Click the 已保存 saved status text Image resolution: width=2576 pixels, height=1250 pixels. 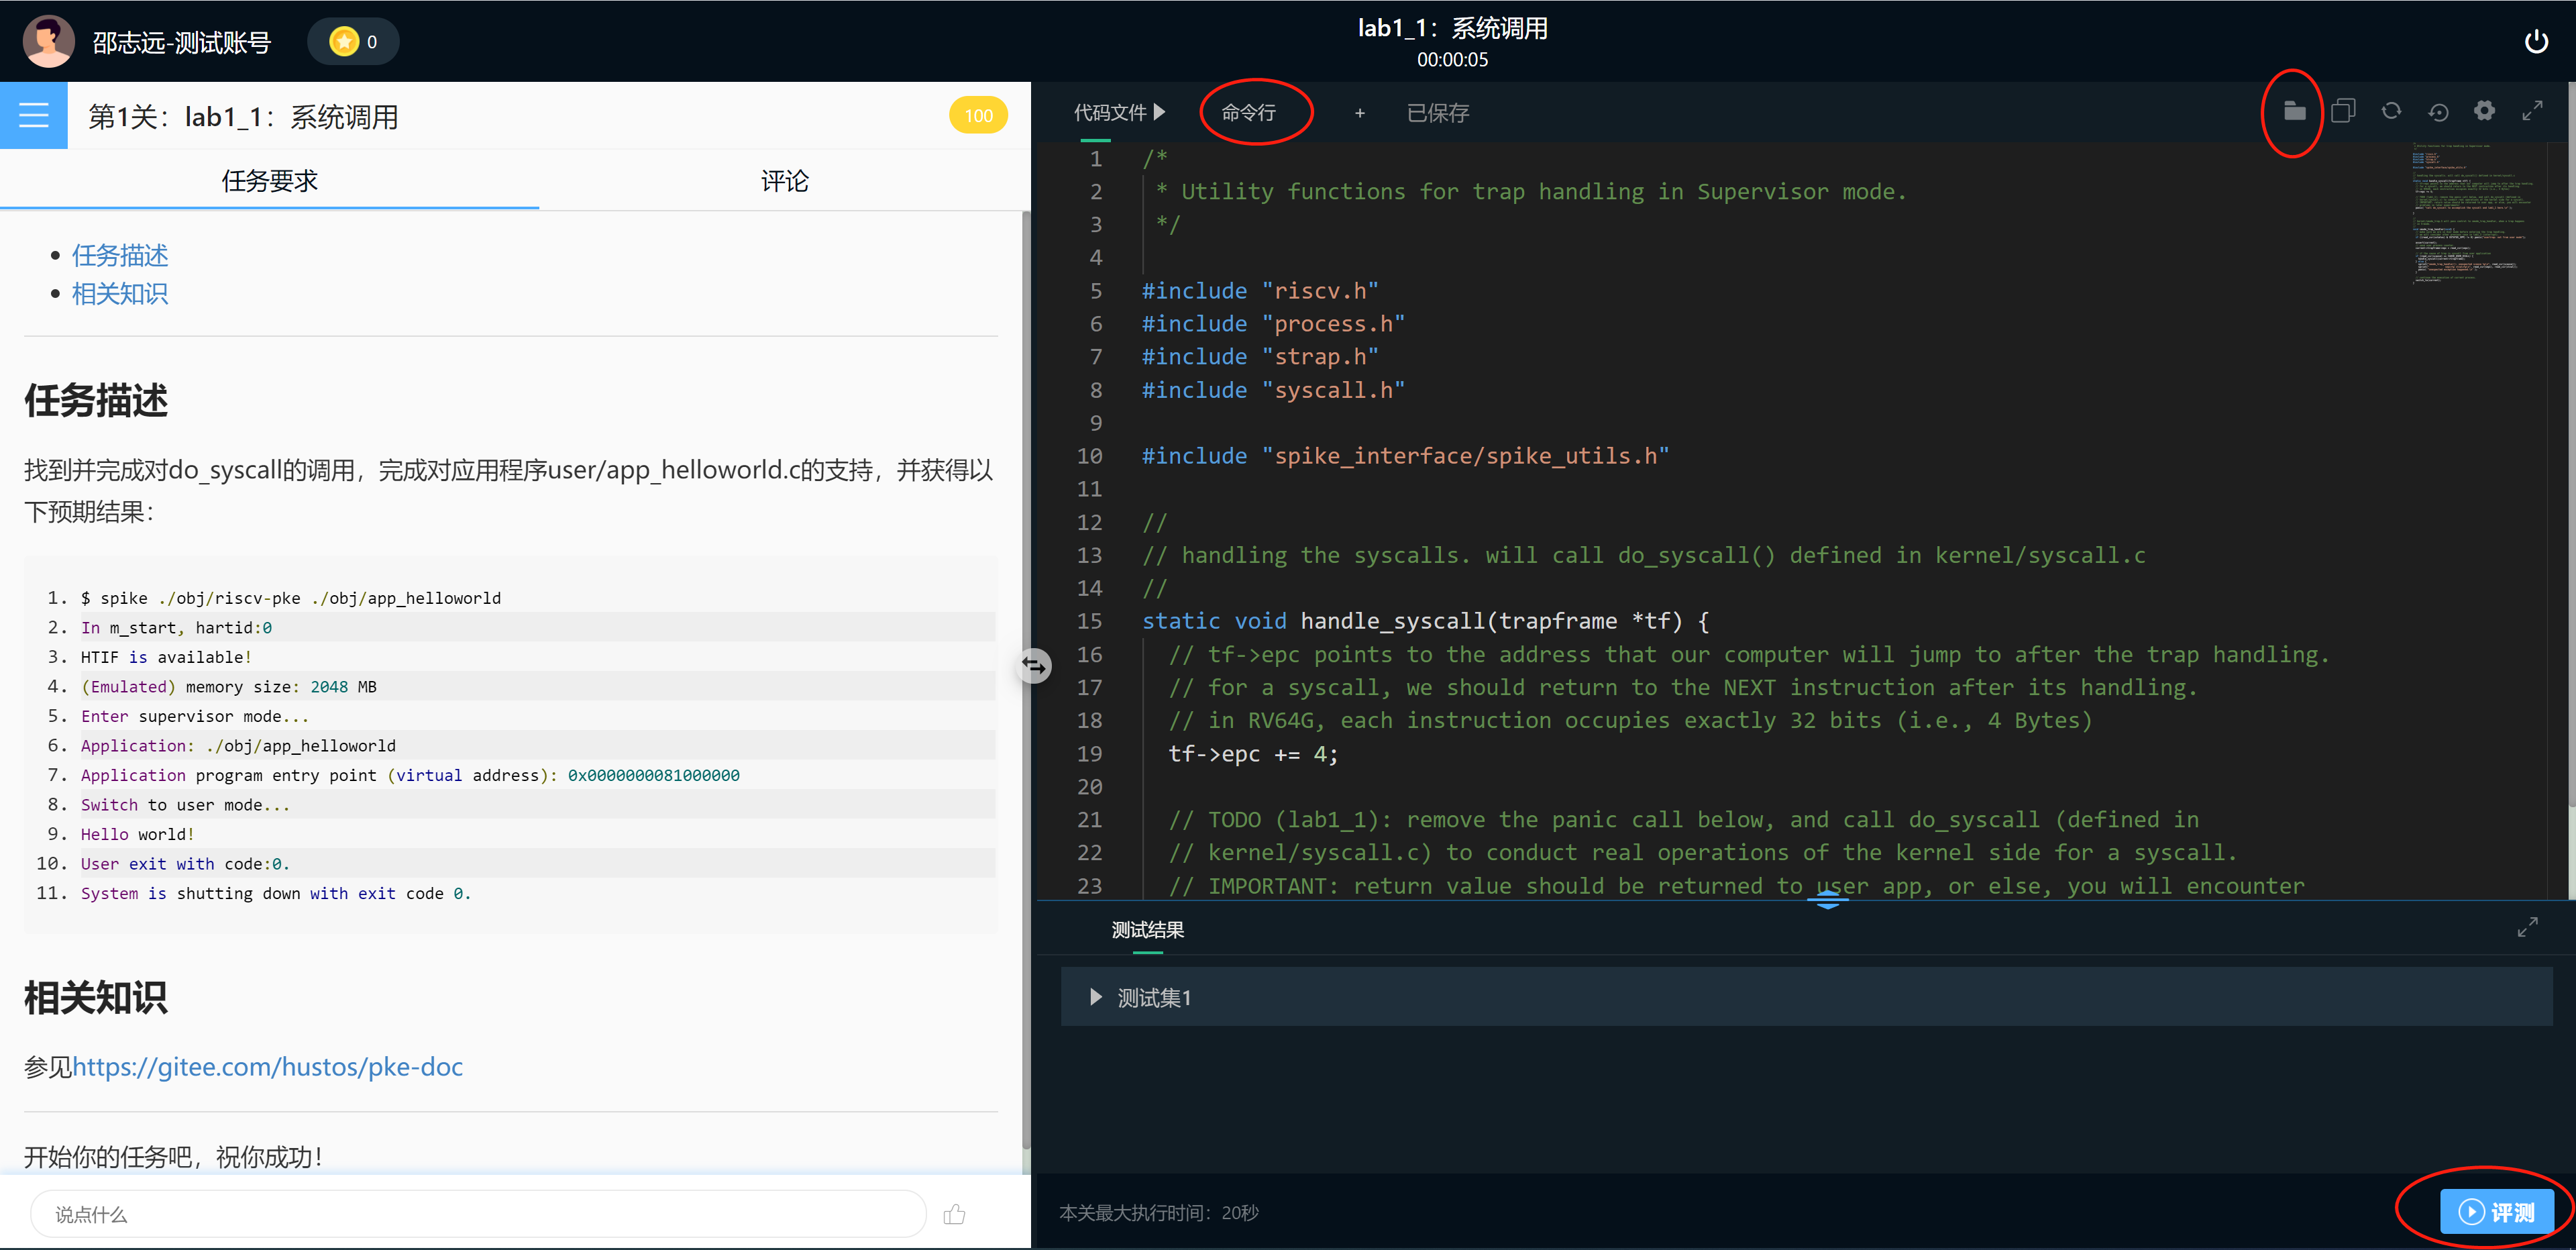pos(1437,113)
